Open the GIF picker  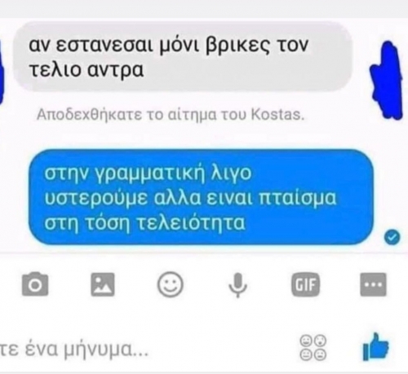click(305, 284)
